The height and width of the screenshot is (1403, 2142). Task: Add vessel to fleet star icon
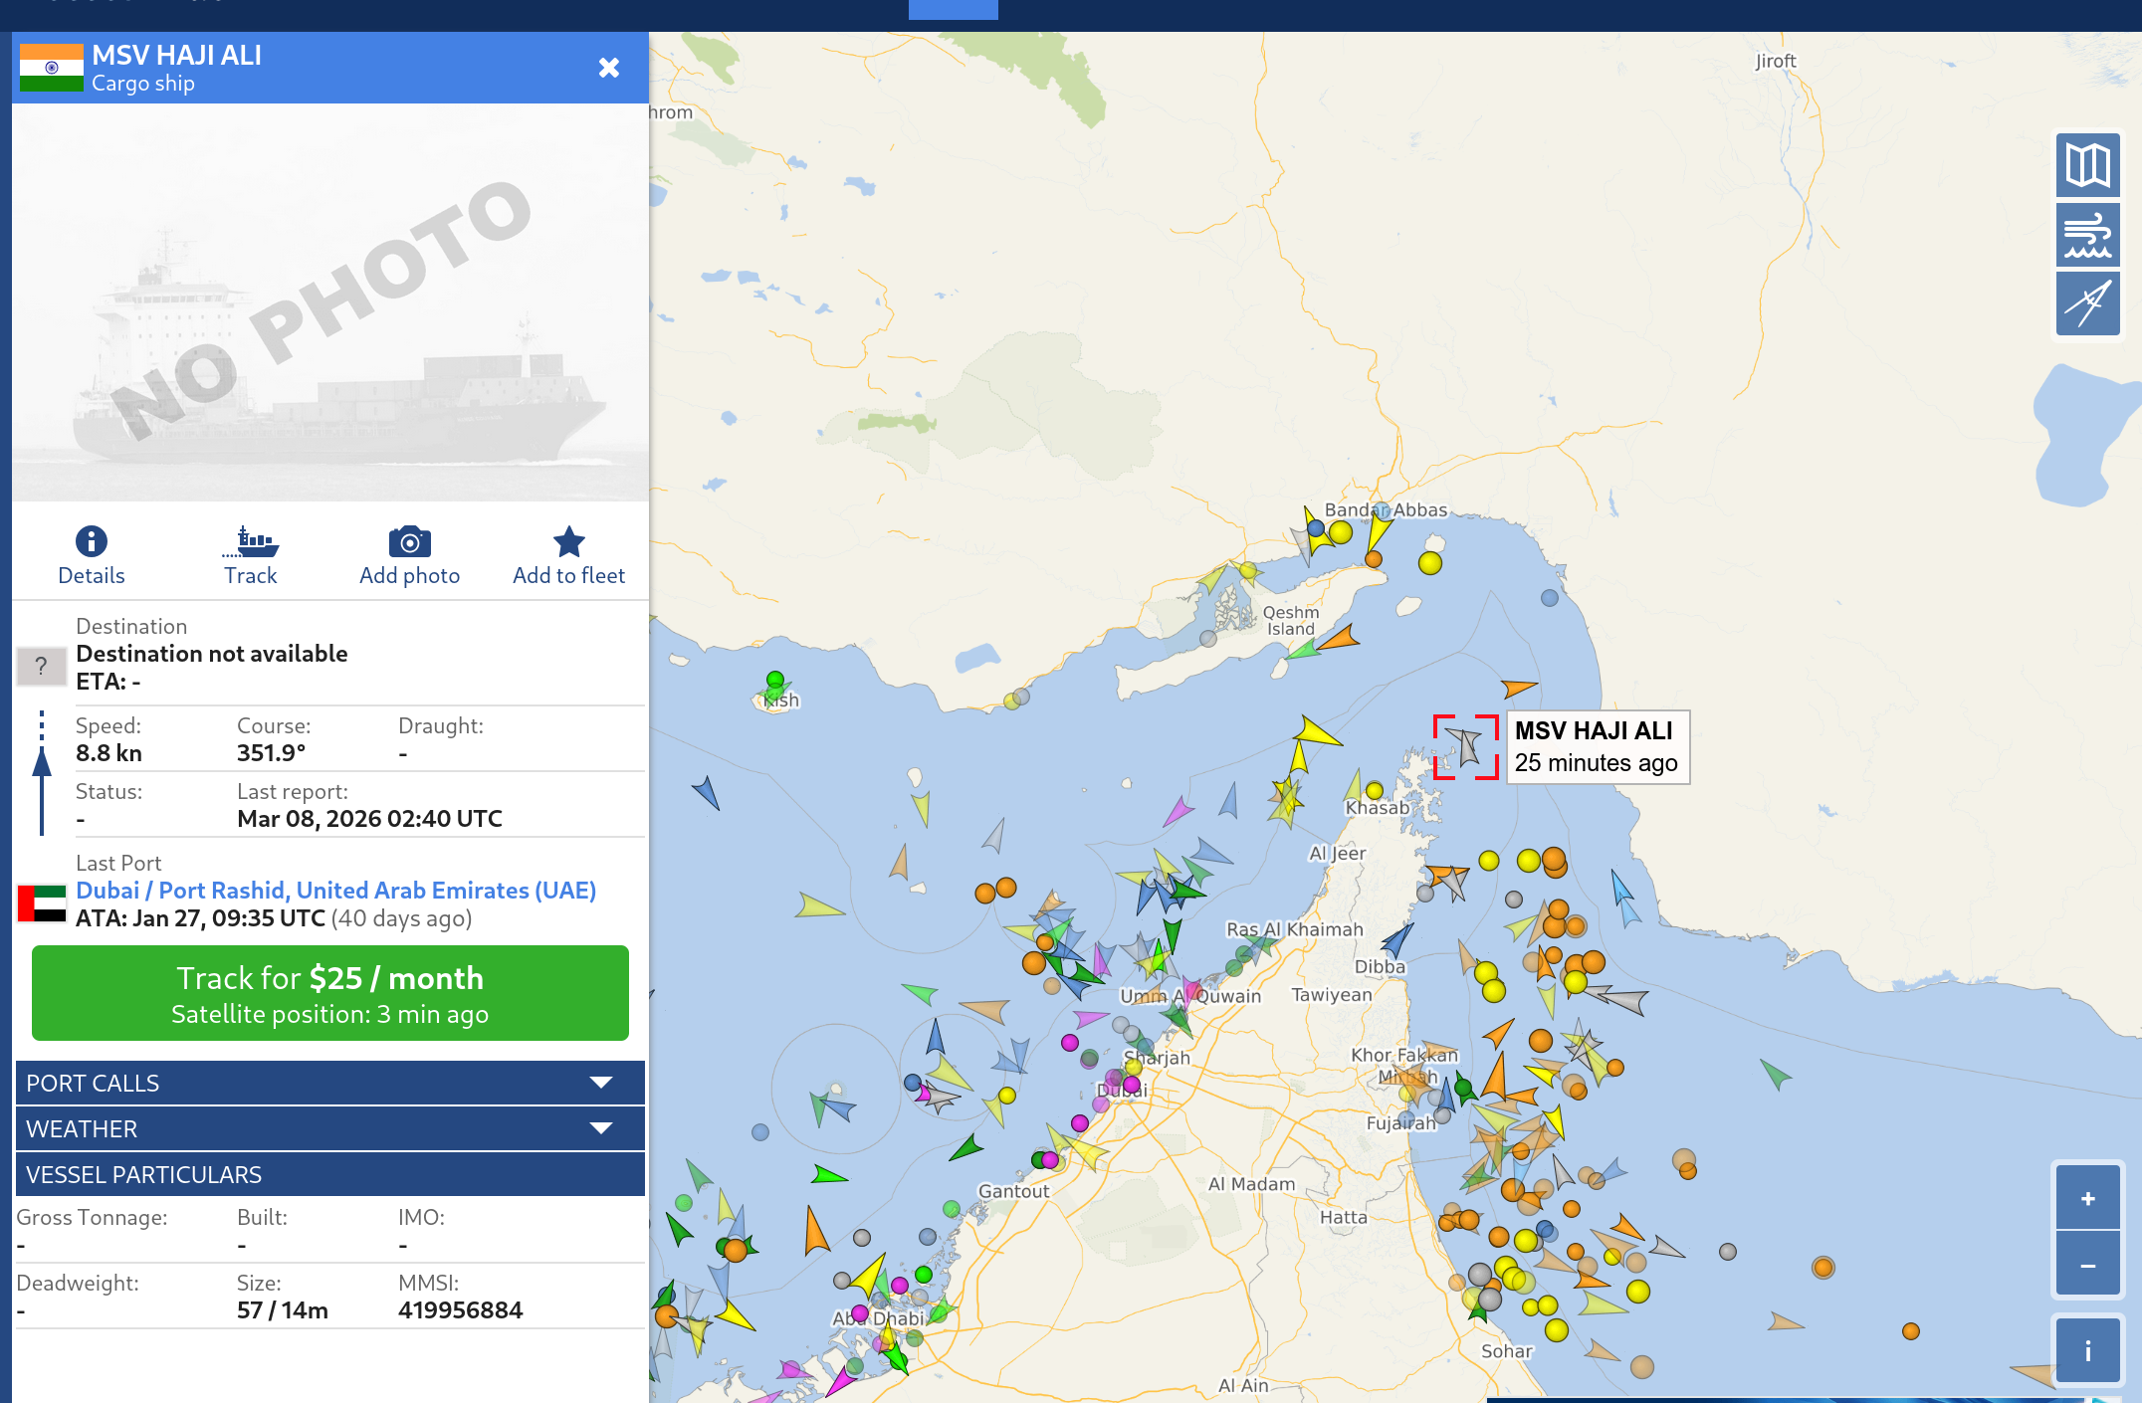click(x=568, y=542)
